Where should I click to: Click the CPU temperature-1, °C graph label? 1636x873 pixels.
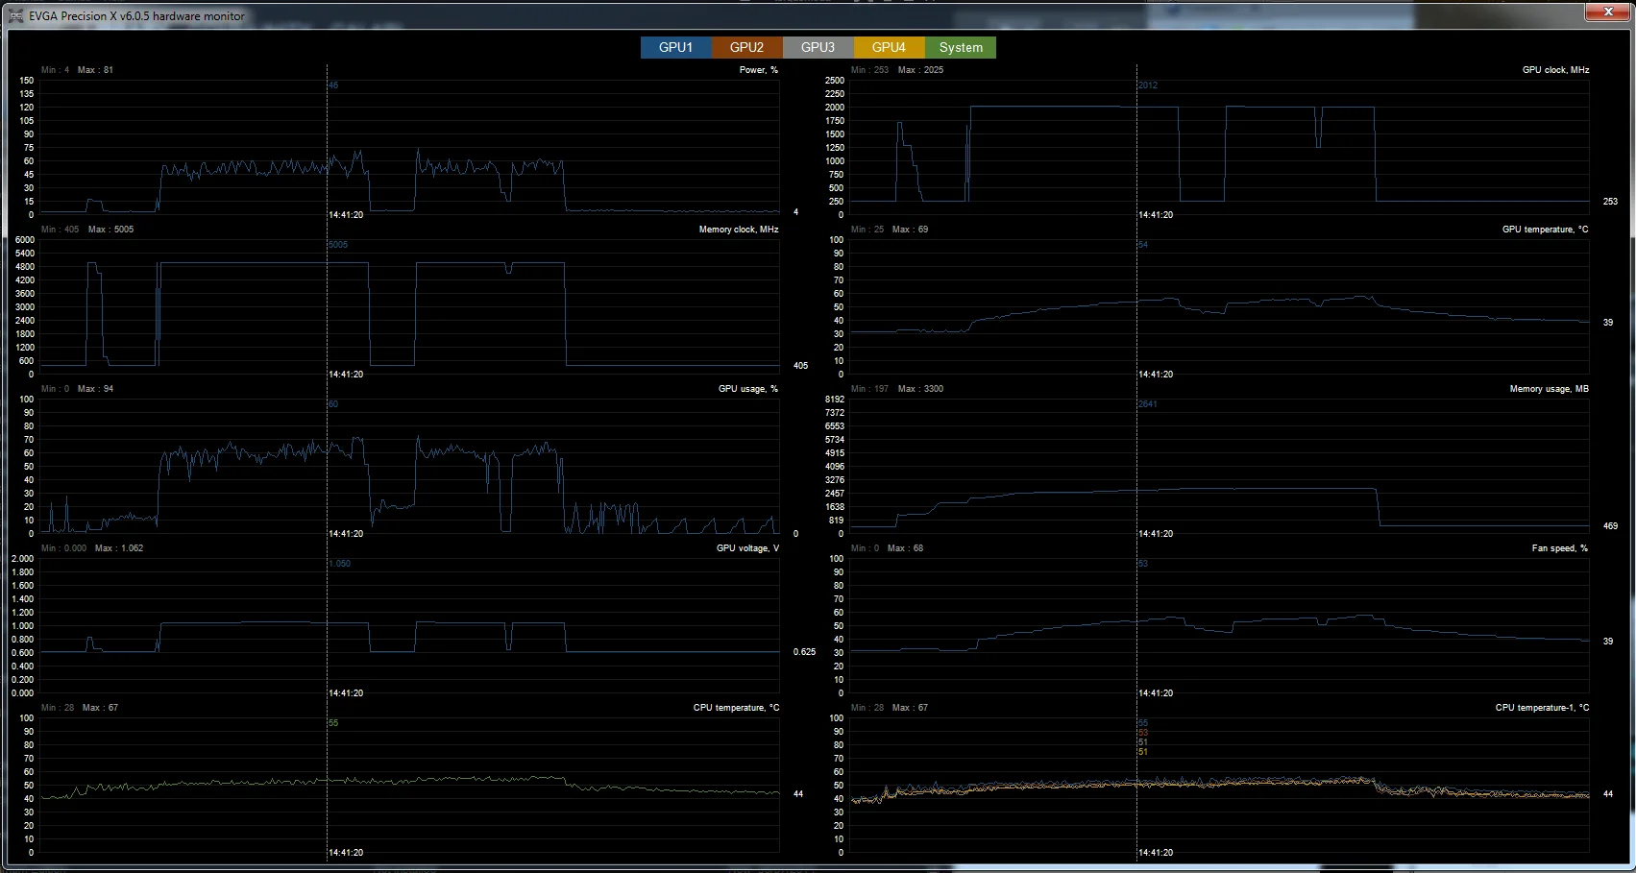click(x=1542, y=708)
